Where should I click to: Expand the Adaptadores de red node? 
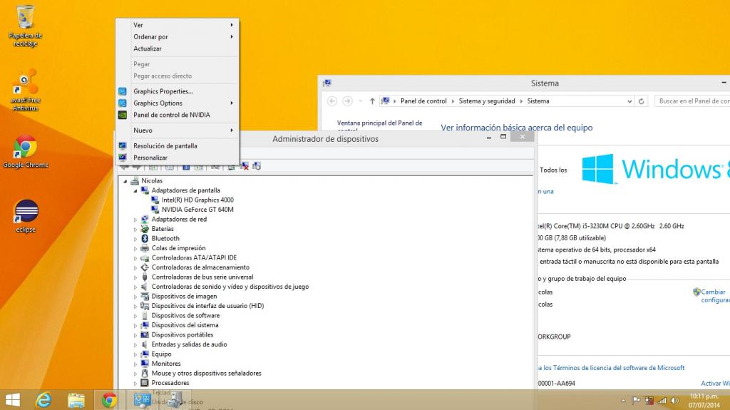point(135,220)
